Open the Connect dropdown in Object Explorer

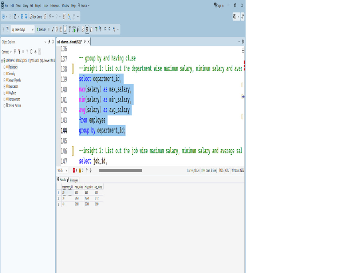pyautogui.click(x=7, y=52)
